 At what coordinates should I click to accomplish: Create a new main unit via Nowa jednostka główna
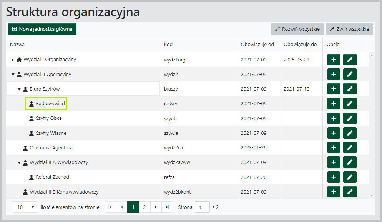coord(42,29)
